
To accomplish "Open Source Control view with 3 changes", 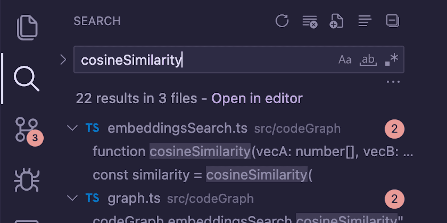I will pos(27,130).
